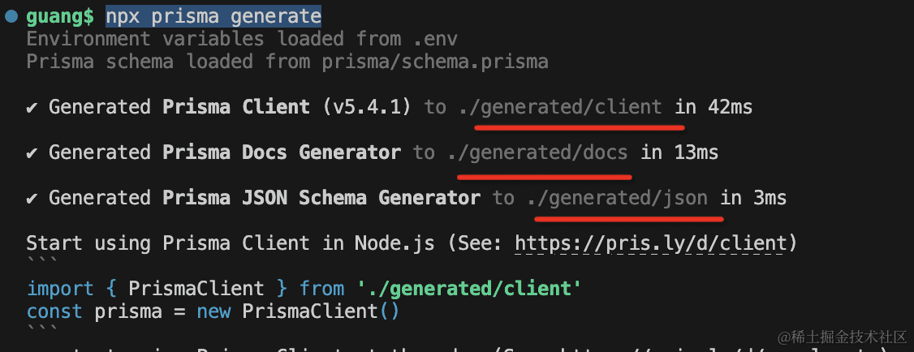Click the quoted './generated/client' import string
Screen dimensions: 914x352
coord(469,288)
